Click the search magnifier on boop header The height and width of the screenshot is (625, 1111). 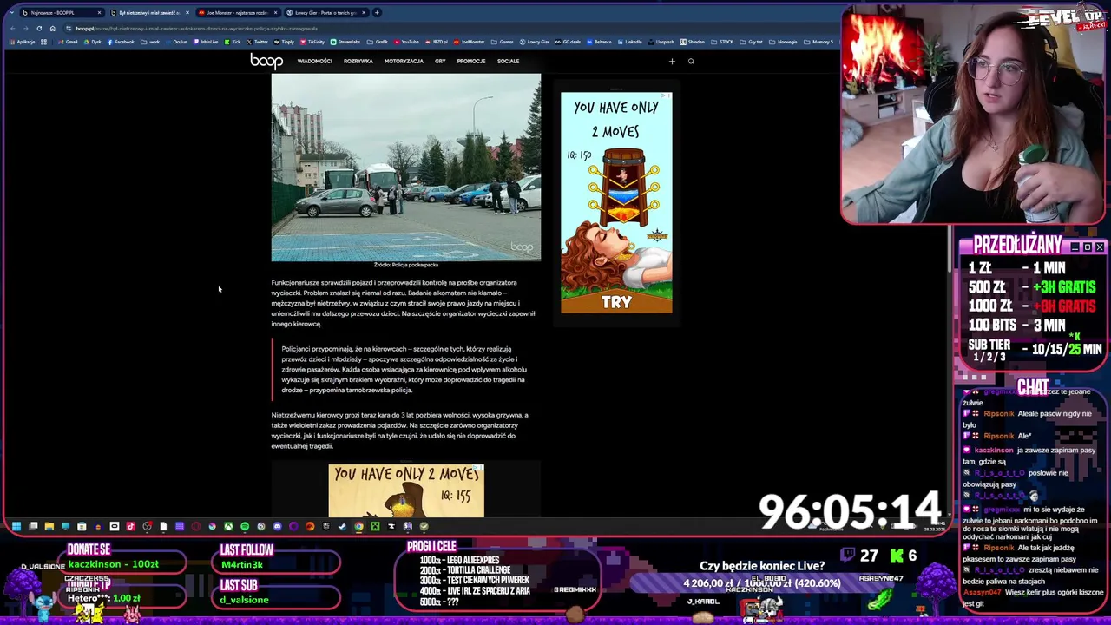pos(691,62)
